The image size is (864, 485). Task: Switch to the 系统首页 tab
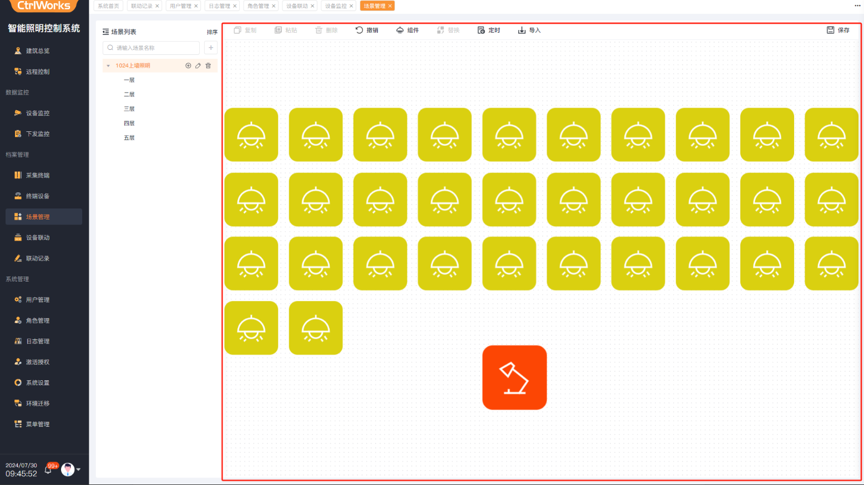(108, 6)
